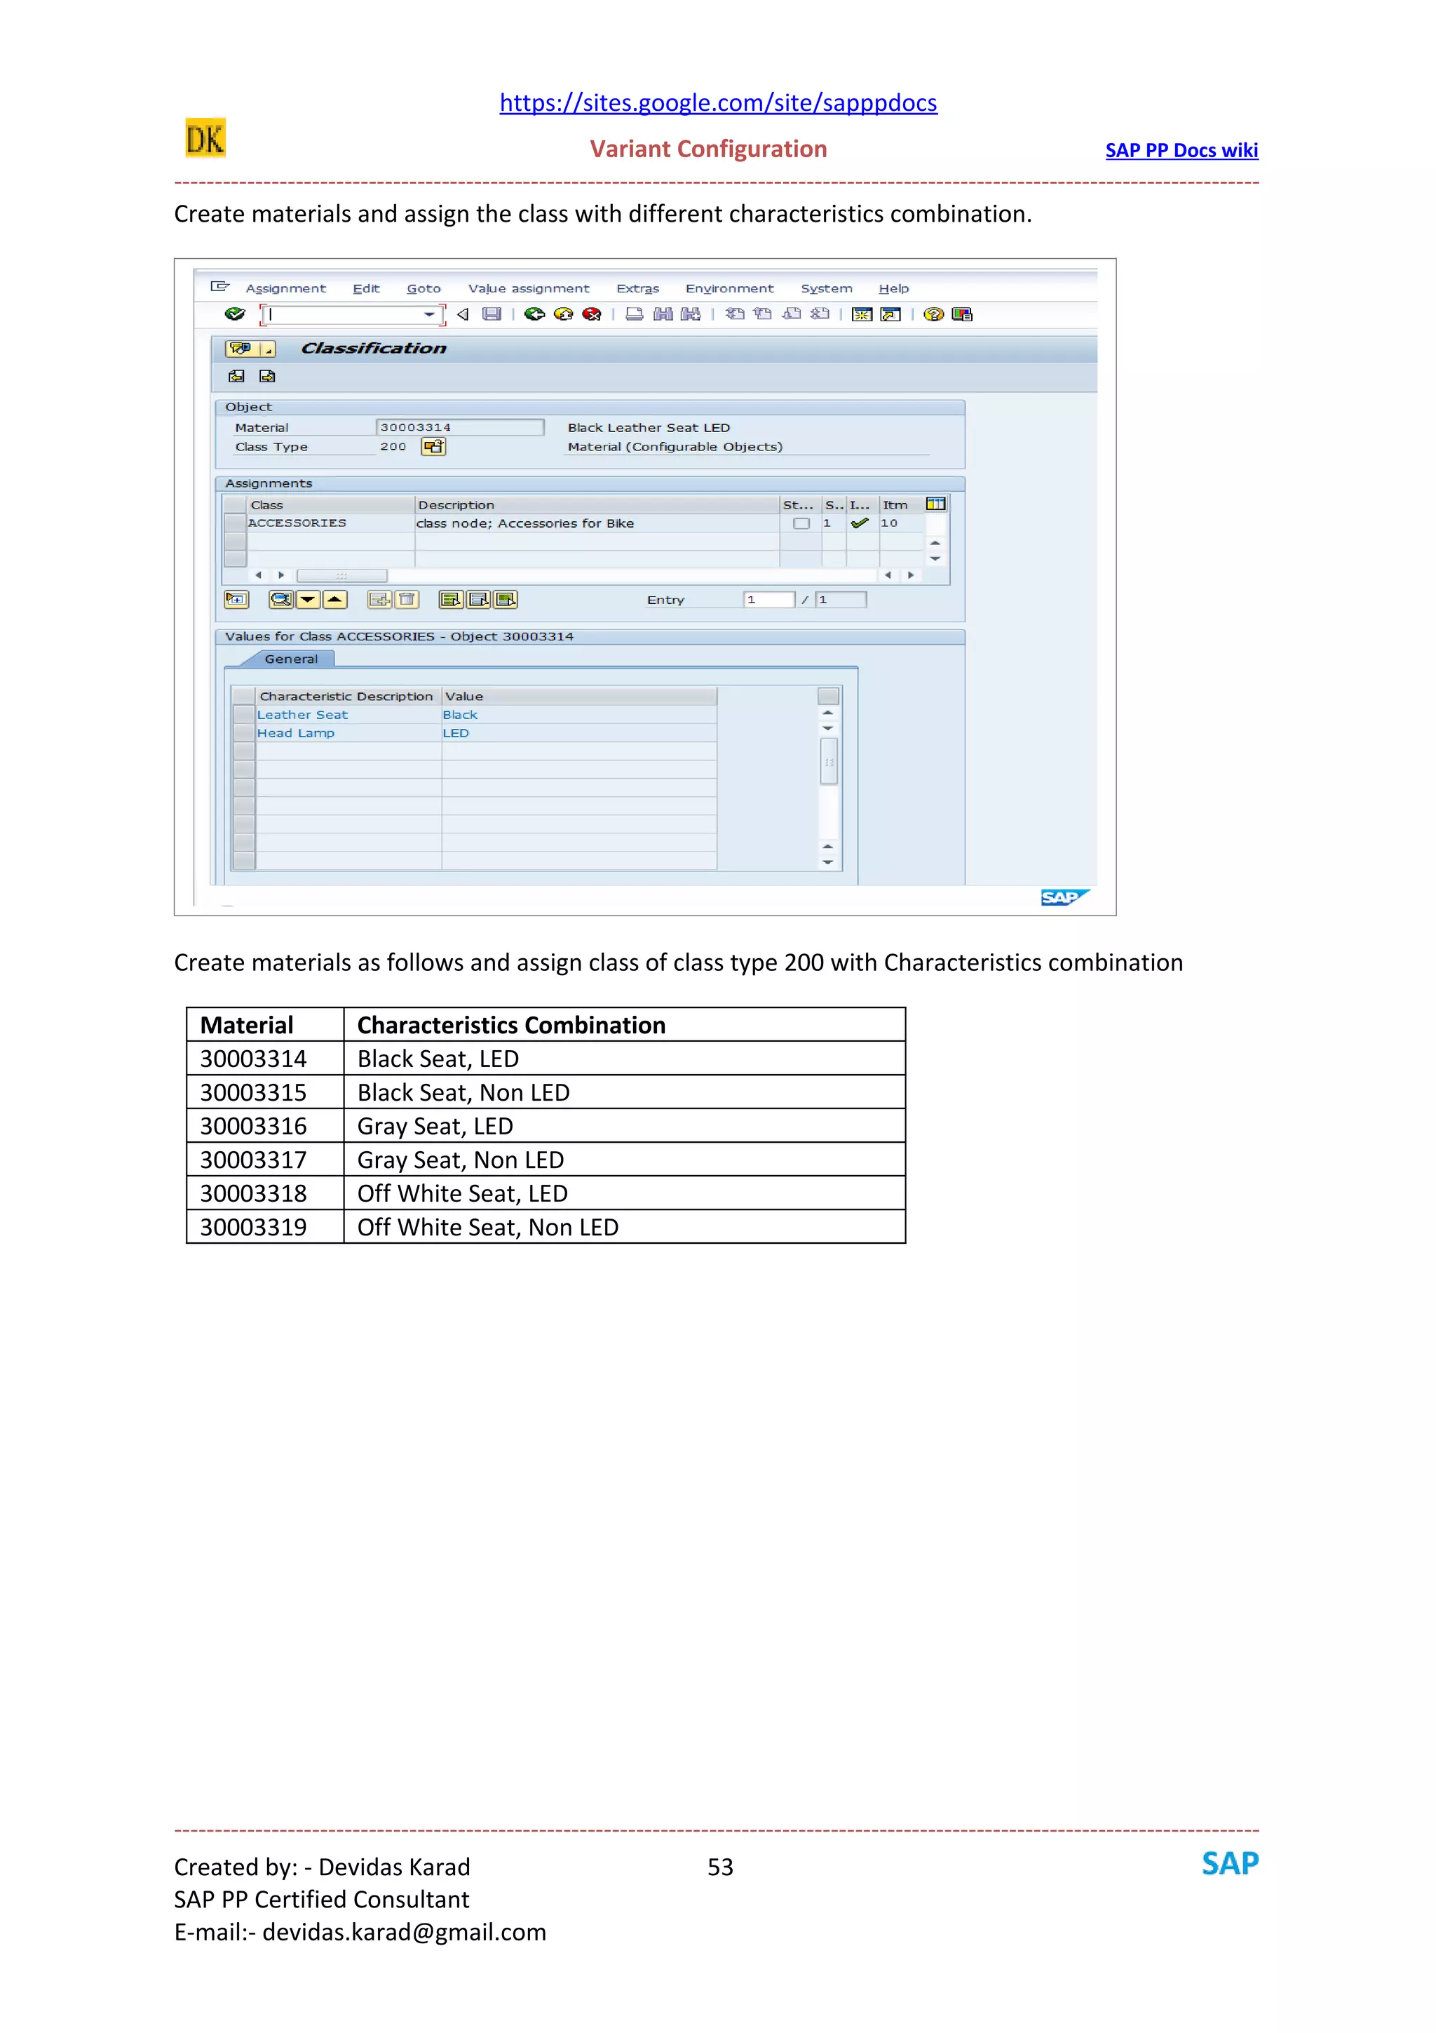The image size is (1436, 2033).
Task: Click characteristic values scroll down arrow at bottom
Action: click(828, 862)
